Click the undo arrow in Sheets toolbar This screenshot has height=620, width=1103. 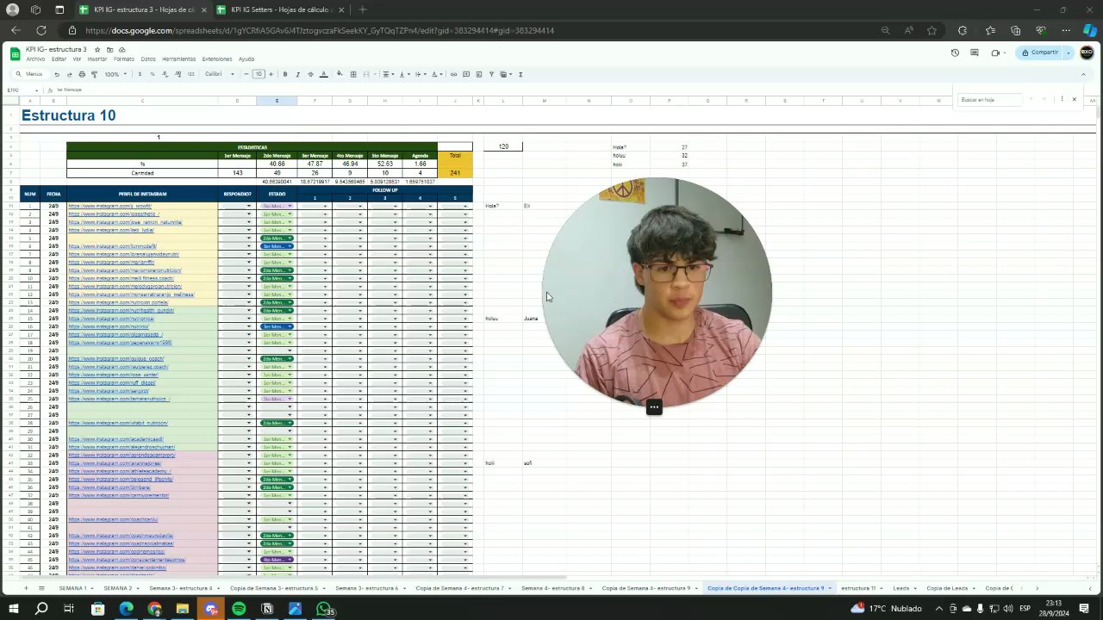(x=57, y=74)
